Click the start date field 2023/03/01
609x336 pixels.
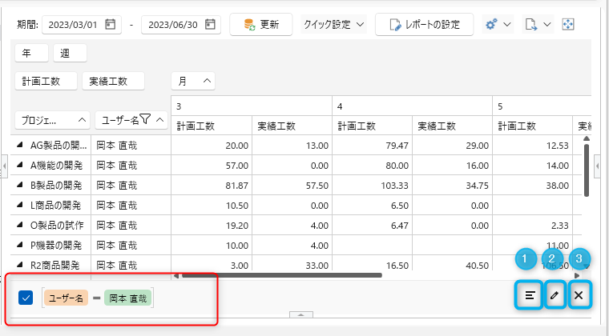point(72,25)
